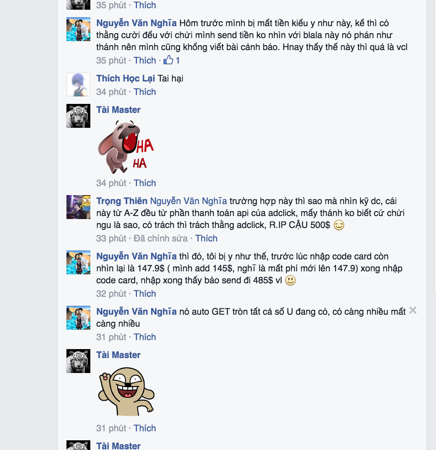The width and height of the screenshot is (436, 450).
Task: Click the laughing dog HA HA sticker
Action: 126,147
